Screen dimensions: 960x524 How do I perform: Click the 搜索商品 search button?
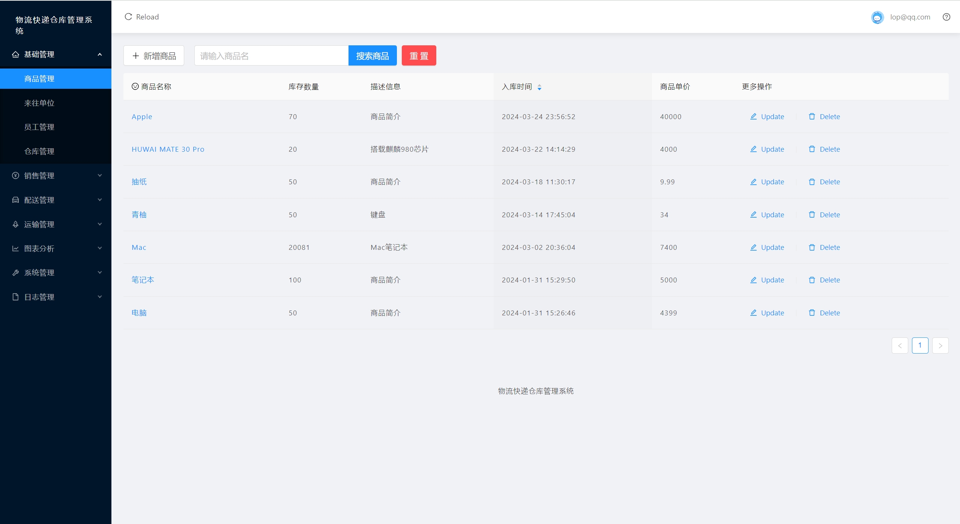click(372, 56)
